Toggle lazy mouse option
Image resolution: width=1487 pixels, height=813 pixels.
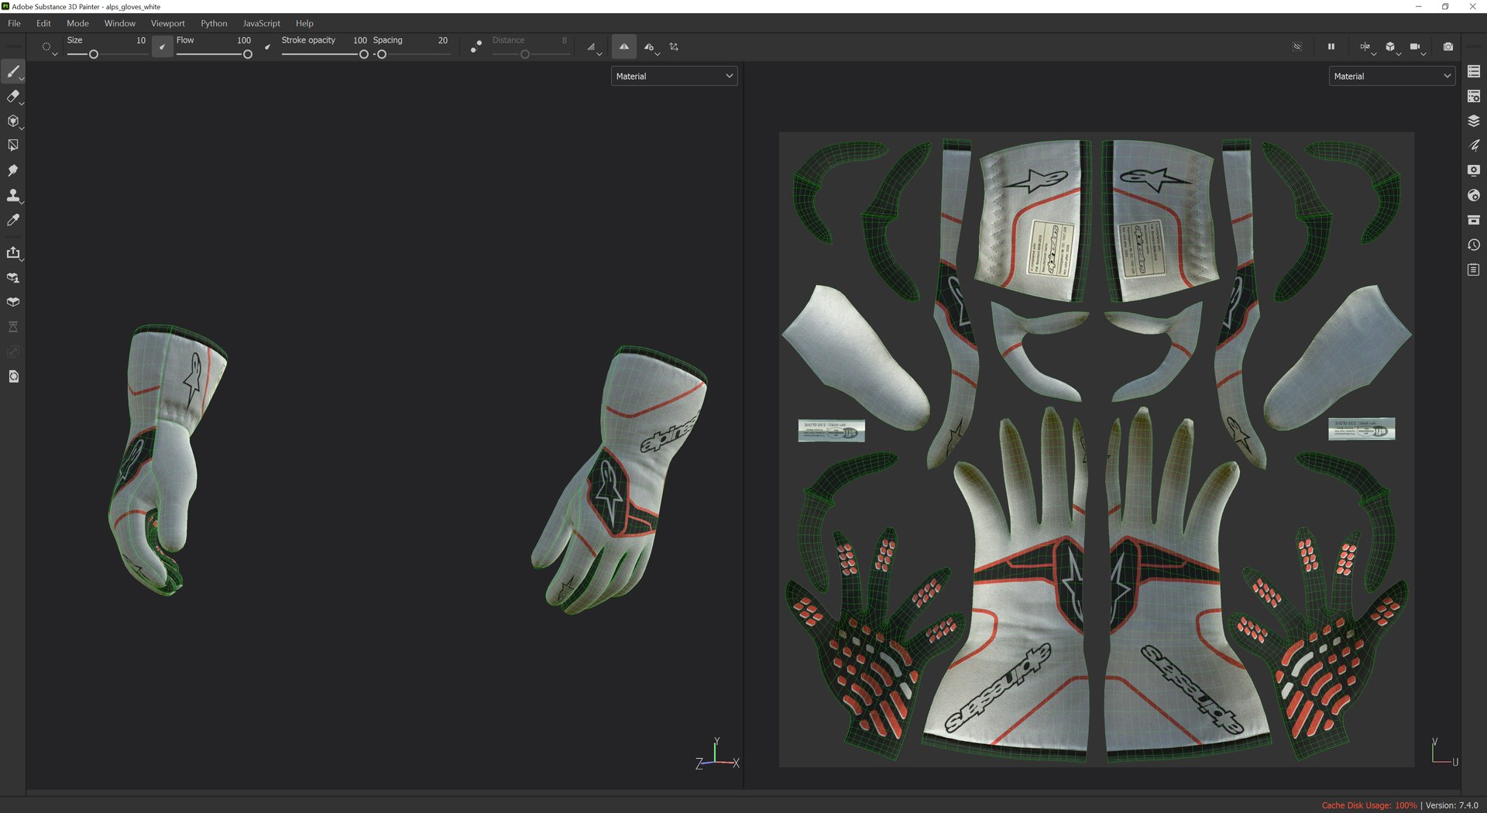[x=476, y=46]
